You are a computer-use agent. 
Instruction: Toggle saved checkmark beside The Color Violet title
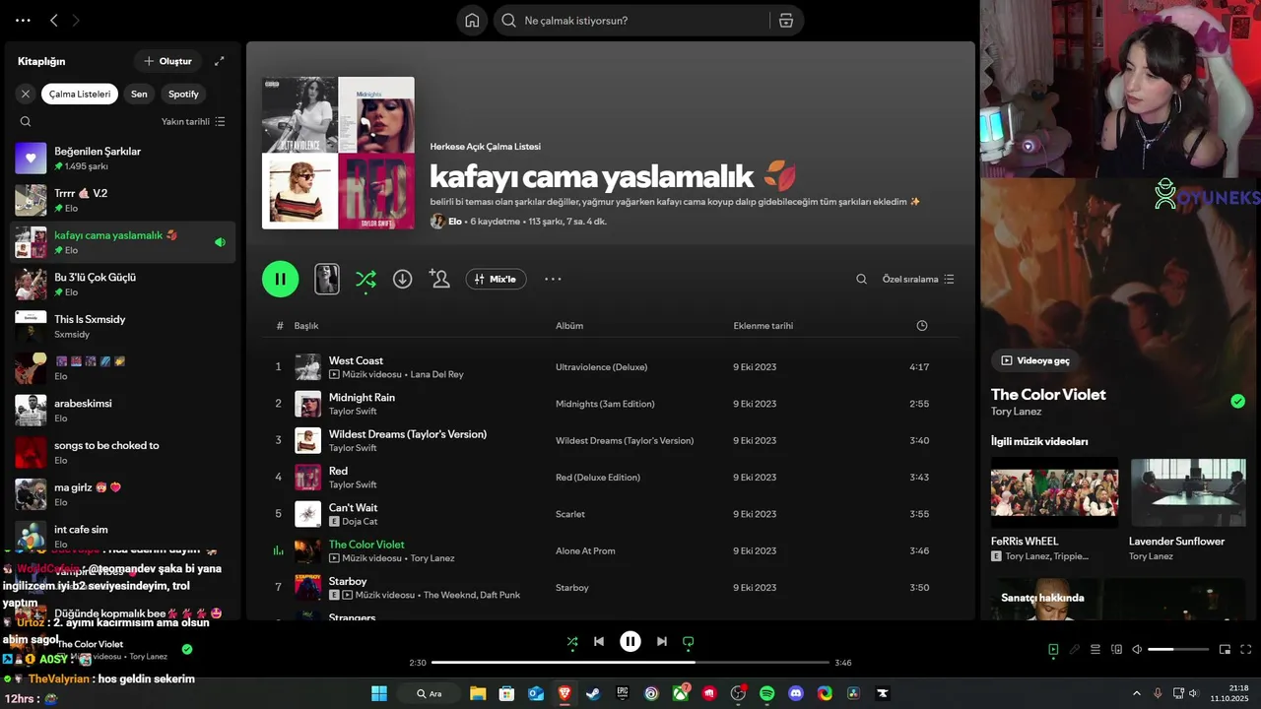coord(1237,401)
